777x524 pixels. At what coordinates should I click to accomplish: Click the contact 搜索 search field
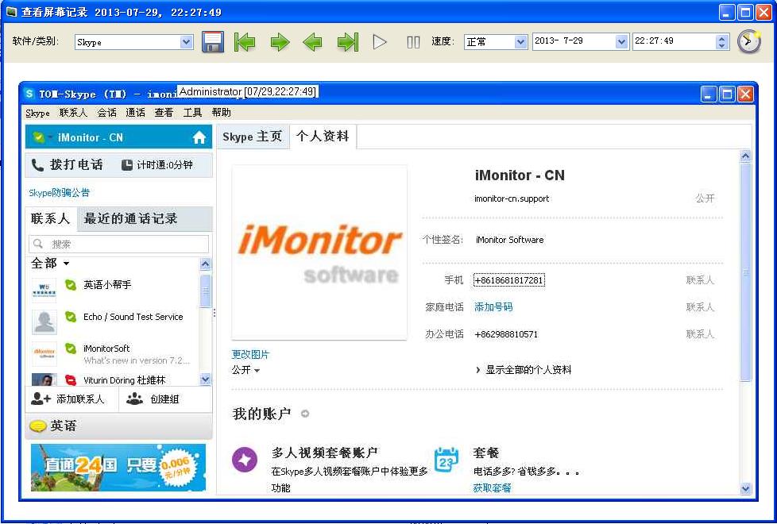click(x=119, y=245)
